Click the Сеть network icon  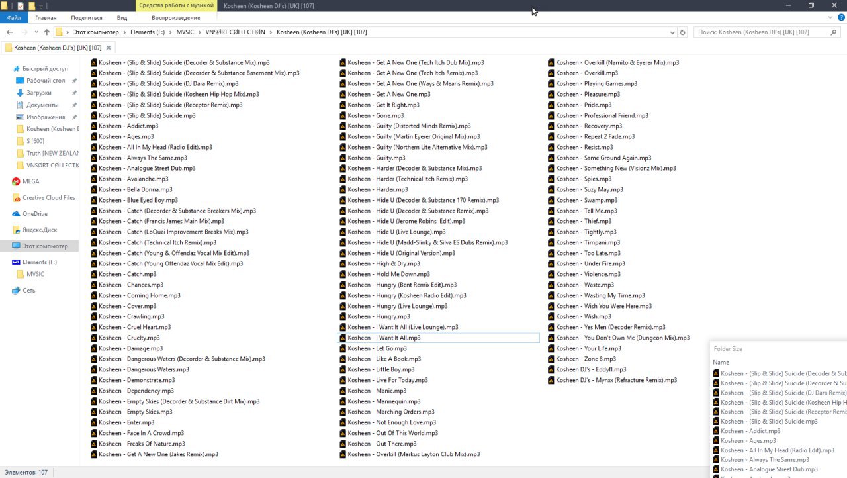(16, 290)
